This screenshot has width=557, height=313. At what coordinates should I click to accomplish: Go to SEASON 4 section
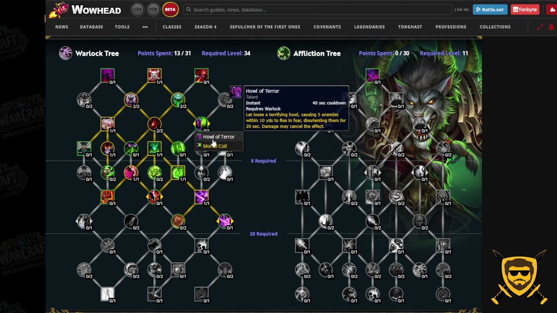[205, 27]
